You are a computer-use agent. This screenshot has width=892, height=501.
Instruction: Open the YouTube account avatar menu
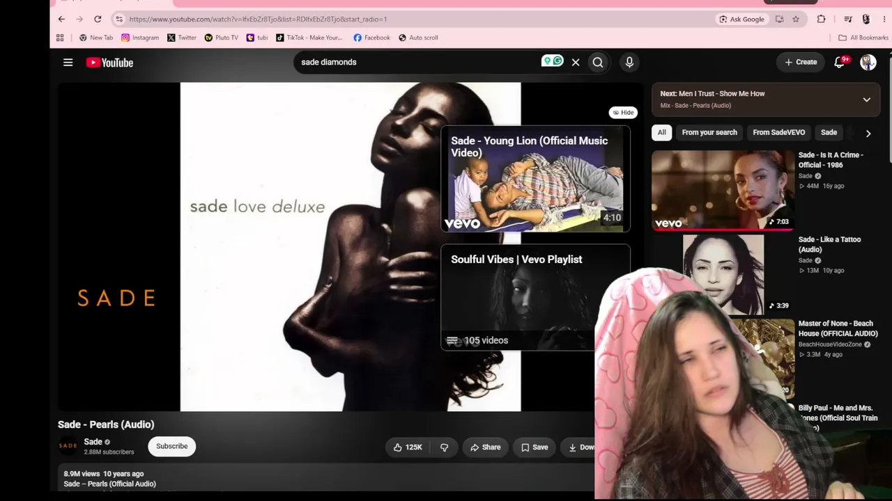tap(868, 63)
